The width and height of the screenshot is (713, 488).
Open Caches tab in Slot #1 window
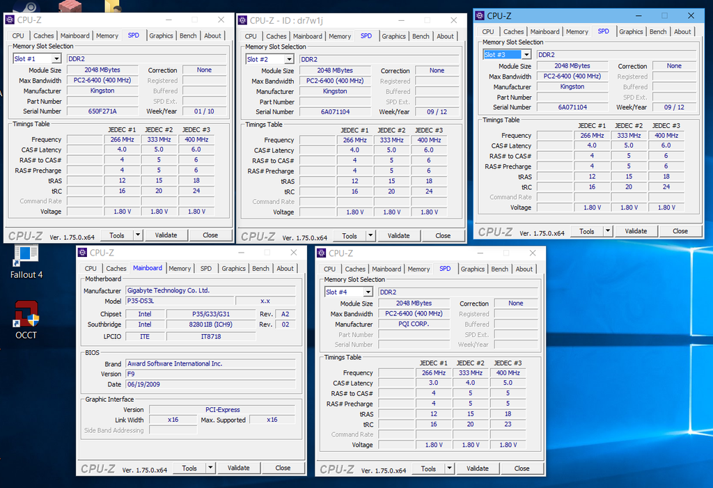(44, 36)
